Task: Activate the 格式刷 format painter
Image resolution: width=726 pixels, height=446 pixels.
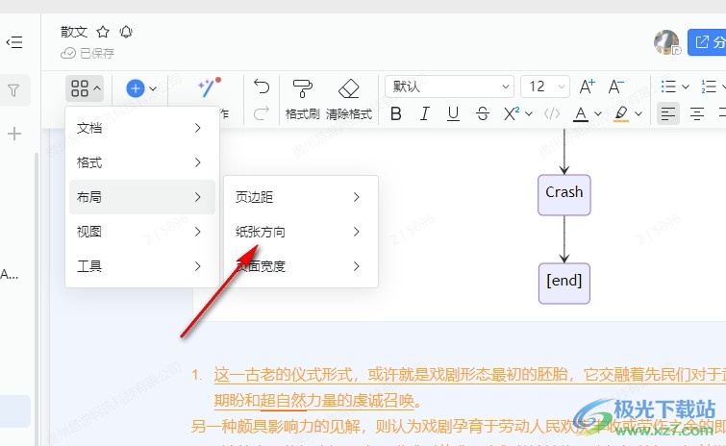Action: point(302,99)
